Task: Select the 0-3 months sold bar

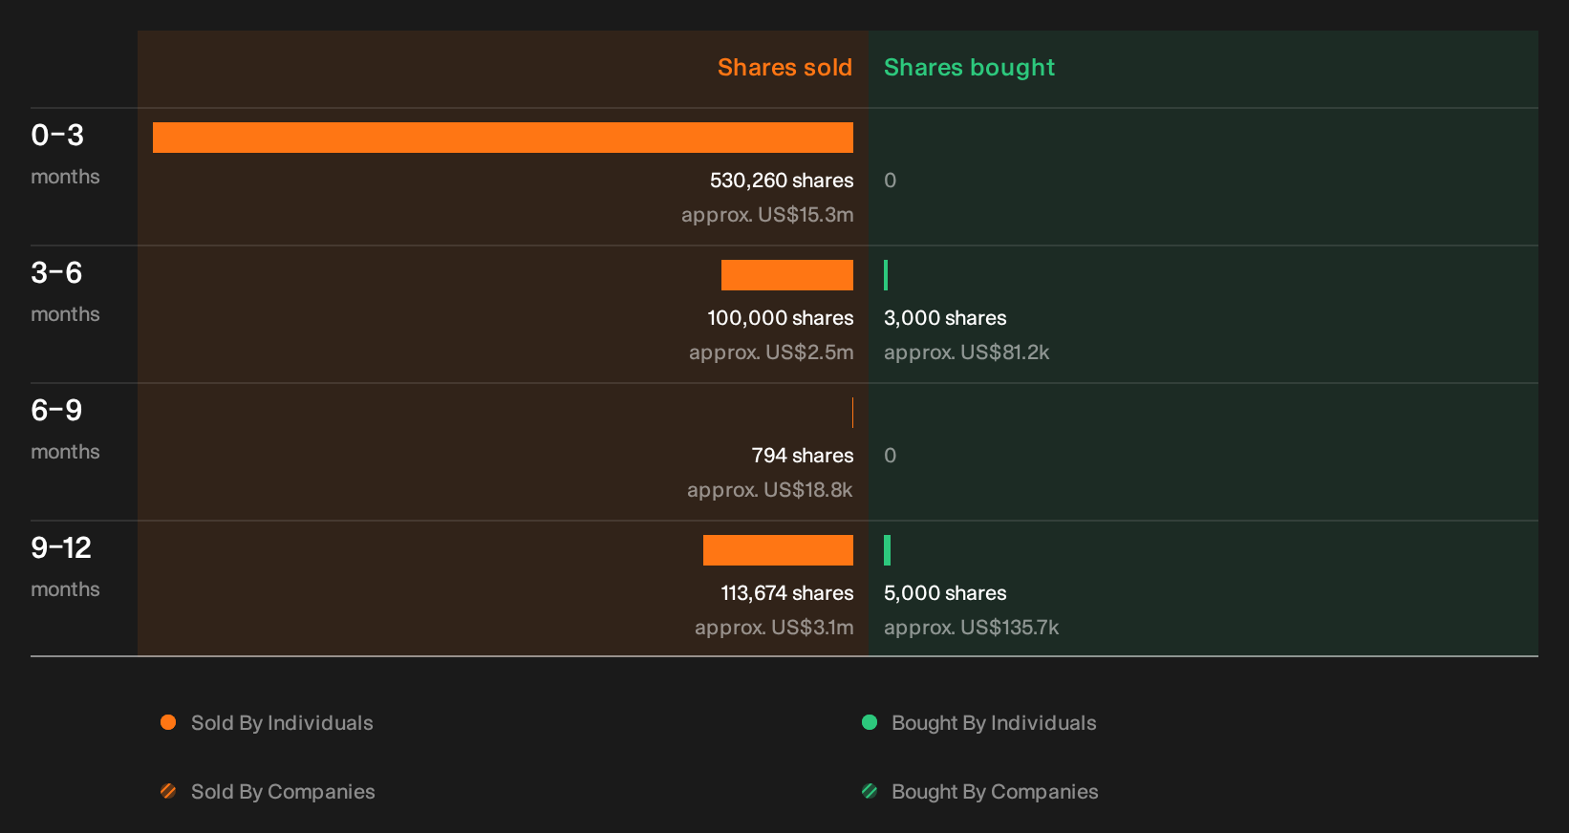Action: tap(503, 138)
